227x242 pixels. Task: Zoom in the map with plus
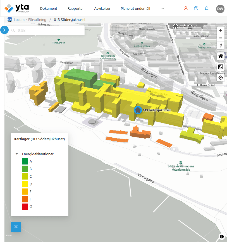coord(221,30)
